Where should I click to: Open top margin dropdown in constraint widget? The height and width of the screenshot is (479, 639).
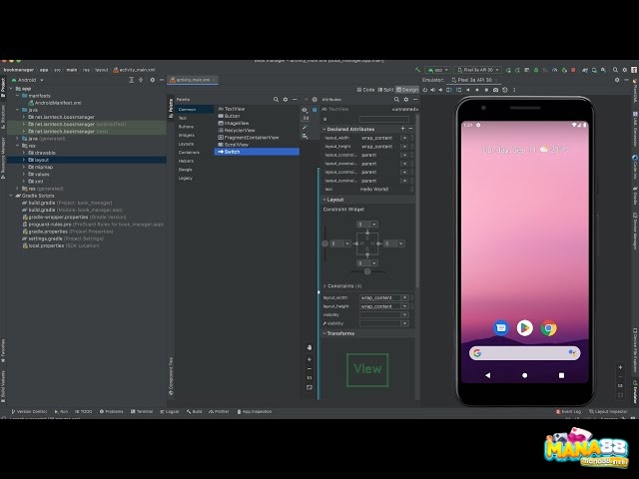374,224
